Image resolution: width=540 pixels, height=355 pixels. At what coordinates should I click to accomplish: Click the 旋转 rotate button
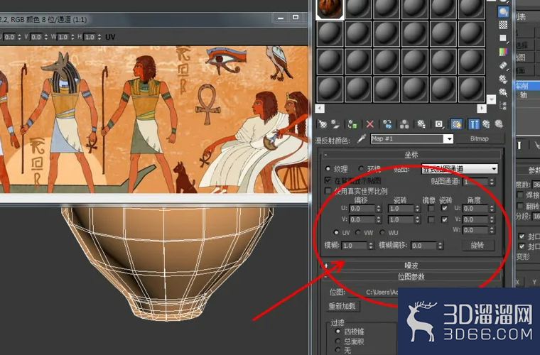[477, 245]
